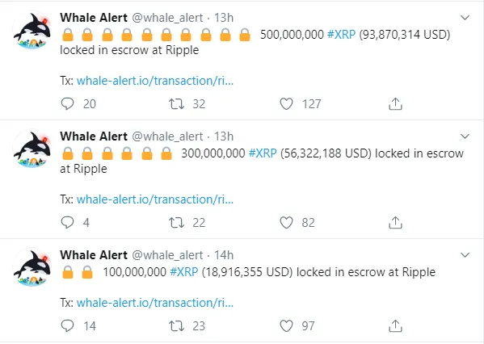Open Whale Alert avatar on the 14h tweet
This screenshot has height=344, width=484.
point(32,267)
